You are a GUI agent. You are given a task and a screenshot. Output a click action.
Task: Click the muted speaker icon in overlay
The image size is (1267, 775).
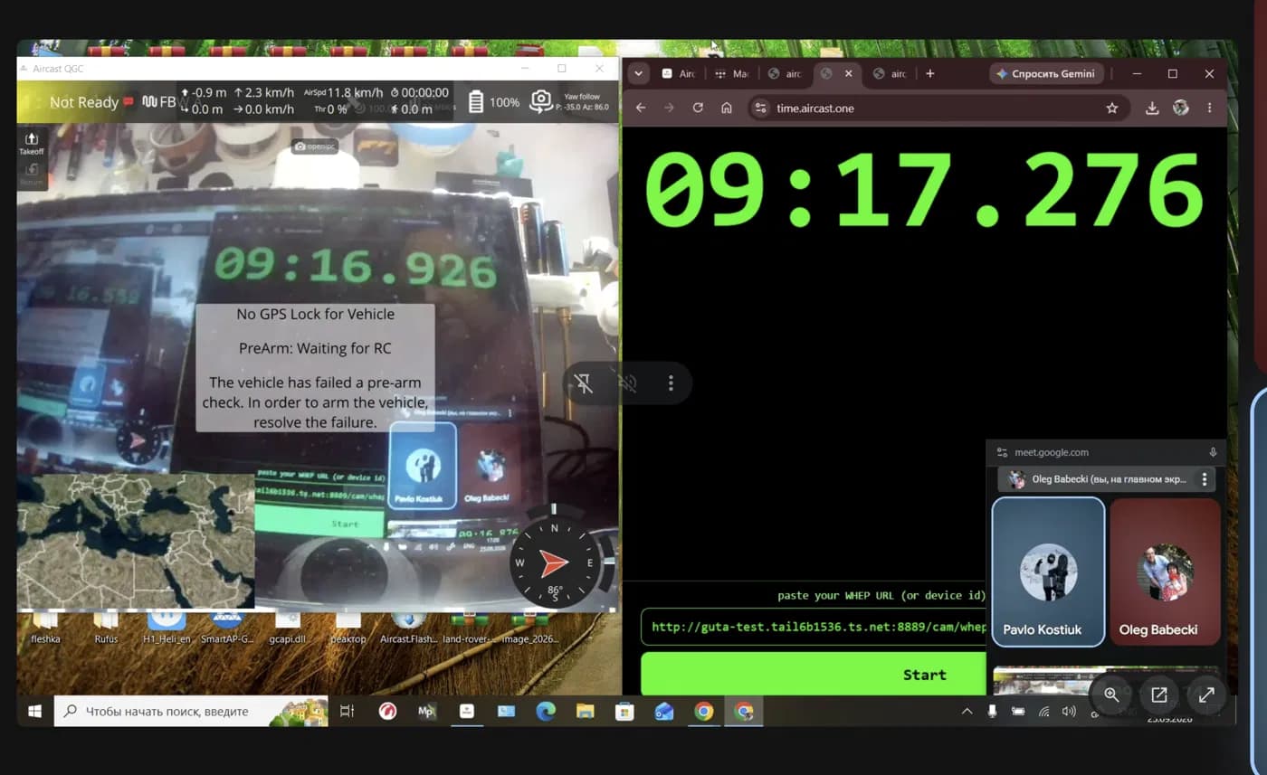[x=627, y=383]
